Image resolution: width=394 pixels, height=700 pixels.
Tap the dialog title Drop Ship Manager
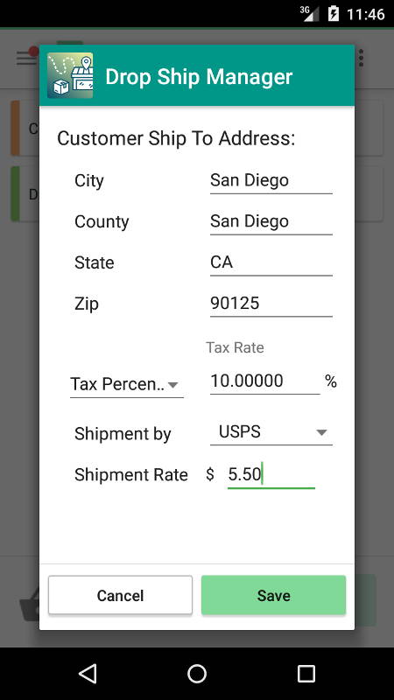click(x=199, y=77)
